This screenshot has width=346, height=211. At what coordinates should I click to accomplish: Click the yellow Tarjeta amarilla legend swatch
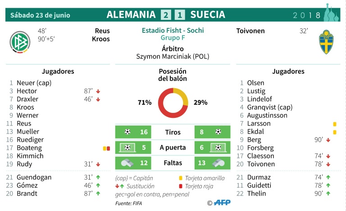click(x=181, y=178)
